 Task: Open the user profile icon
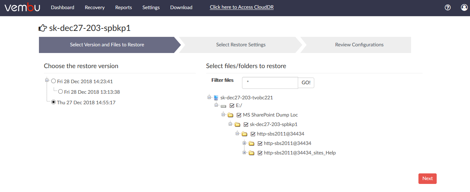pyautogui.click(x=464, y=7)
